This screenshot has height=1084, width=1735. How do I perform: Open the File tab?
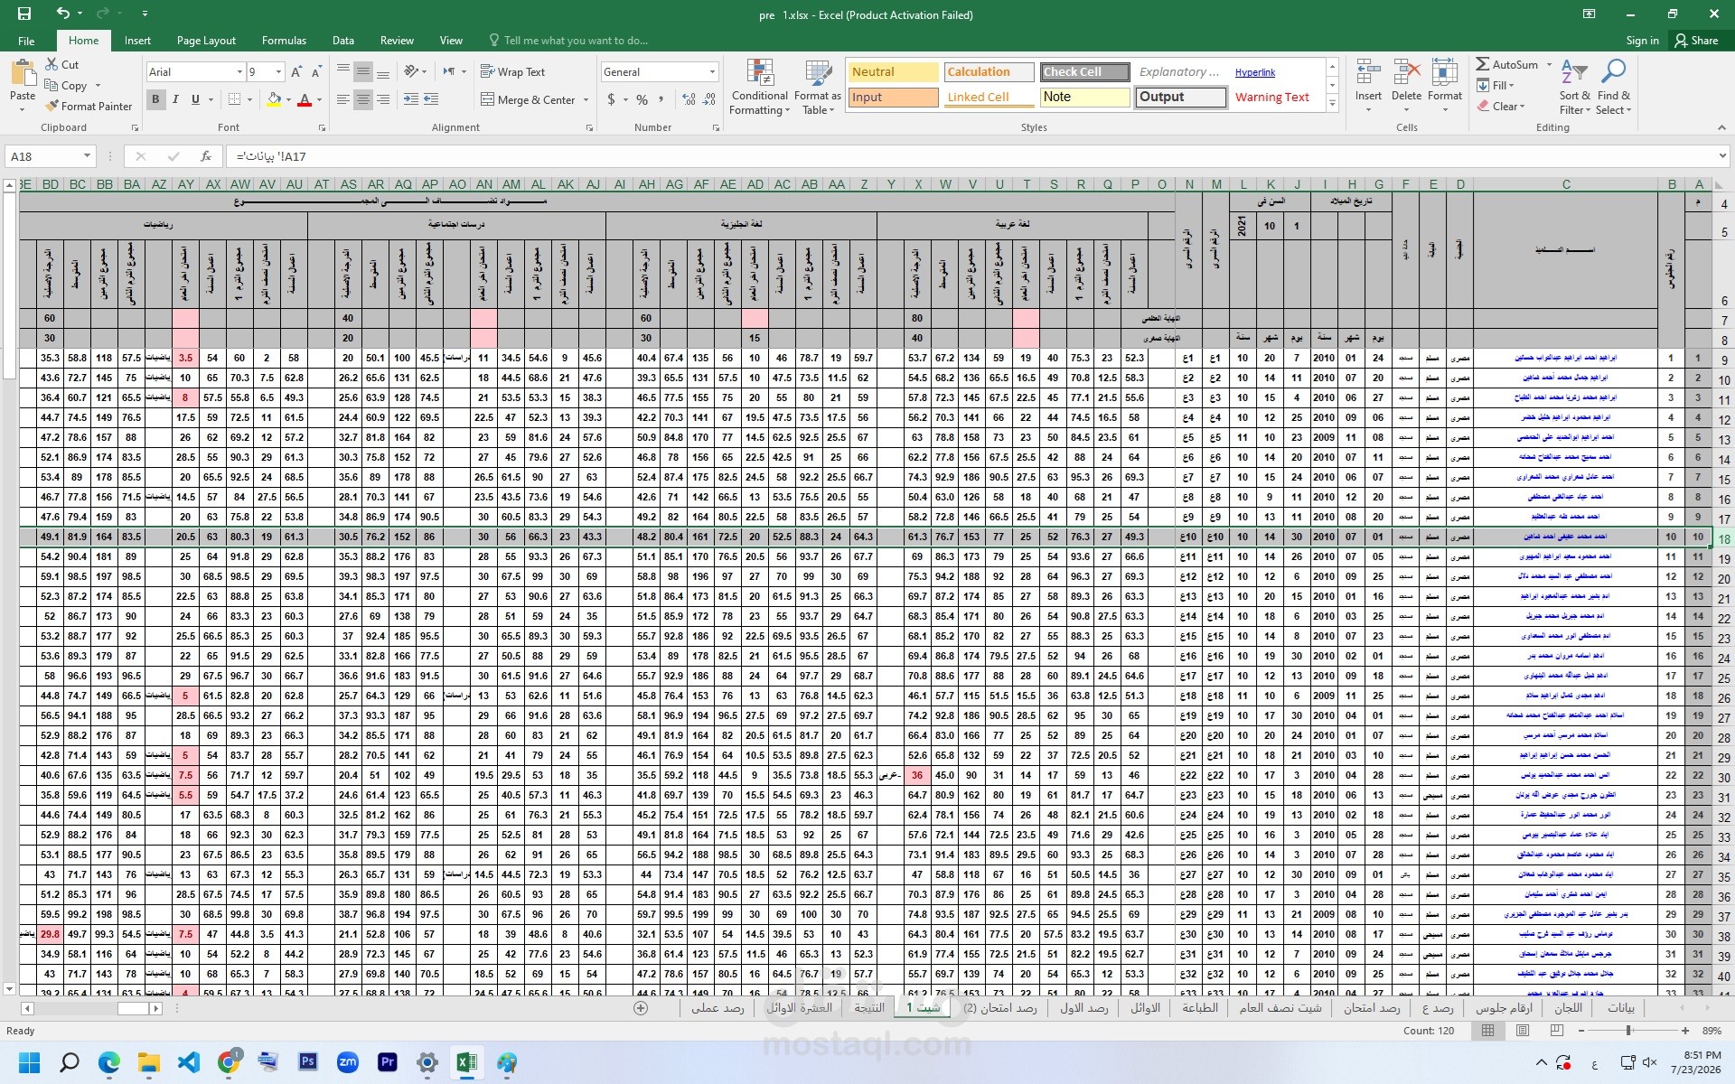click(26, 41)
